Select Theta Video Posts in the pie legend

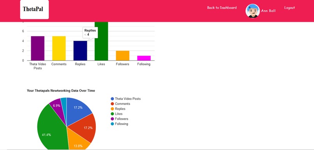(x=128, y=99)
